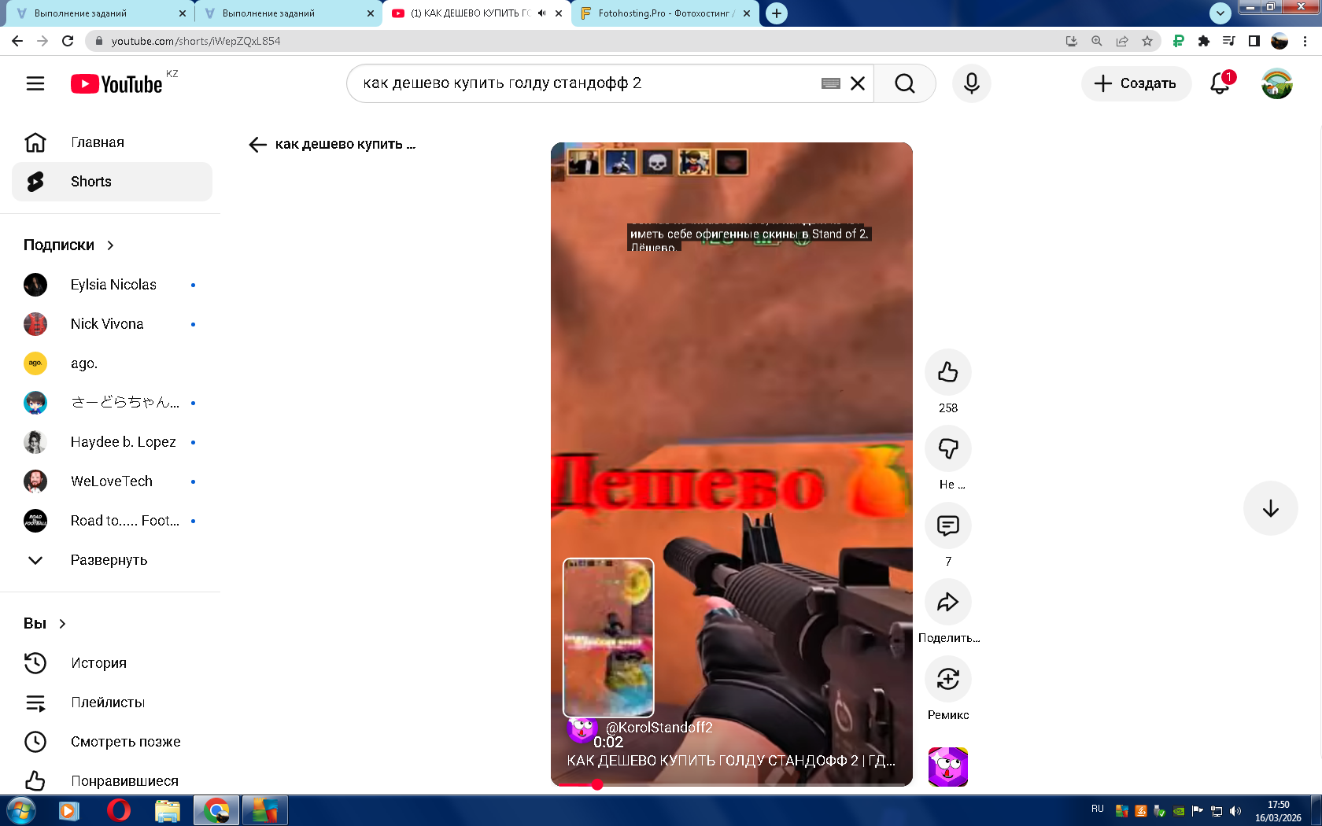The width and height of the screenshot is (1322, 826).
Task: Open the browser extensions puzzle icon
Action: (x=1203, y=41)
